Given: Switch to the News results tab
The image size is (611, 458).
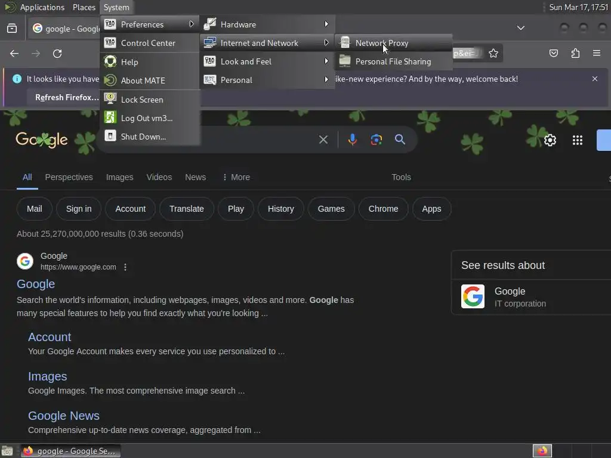Looking at the screenshot, I should (195, 177).
